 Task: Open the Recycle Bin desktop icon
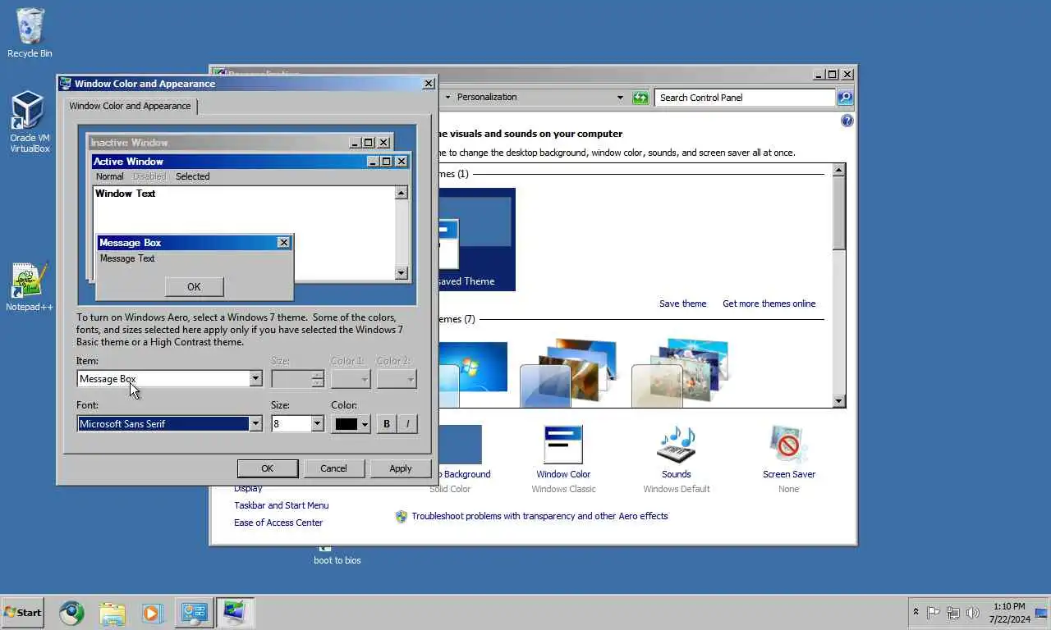tap(30, 33)
